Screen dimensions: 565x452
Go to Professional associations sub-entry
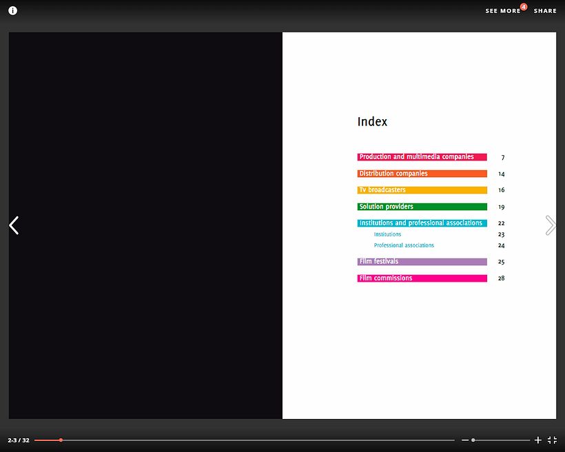(404, 245)
